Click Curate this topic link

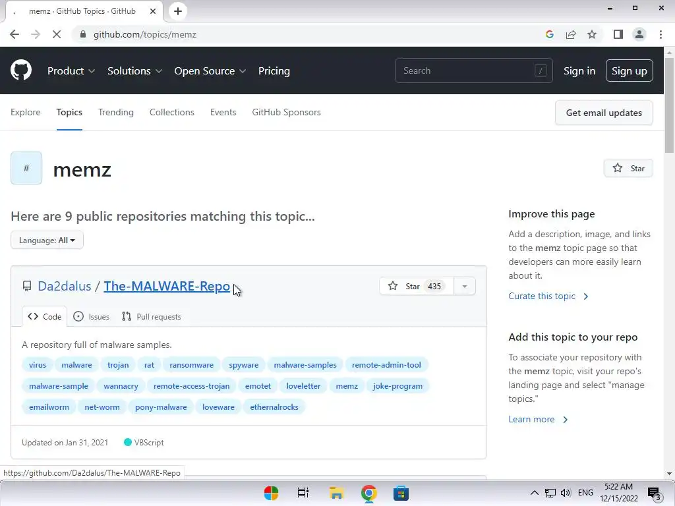(x=548, y=296)
